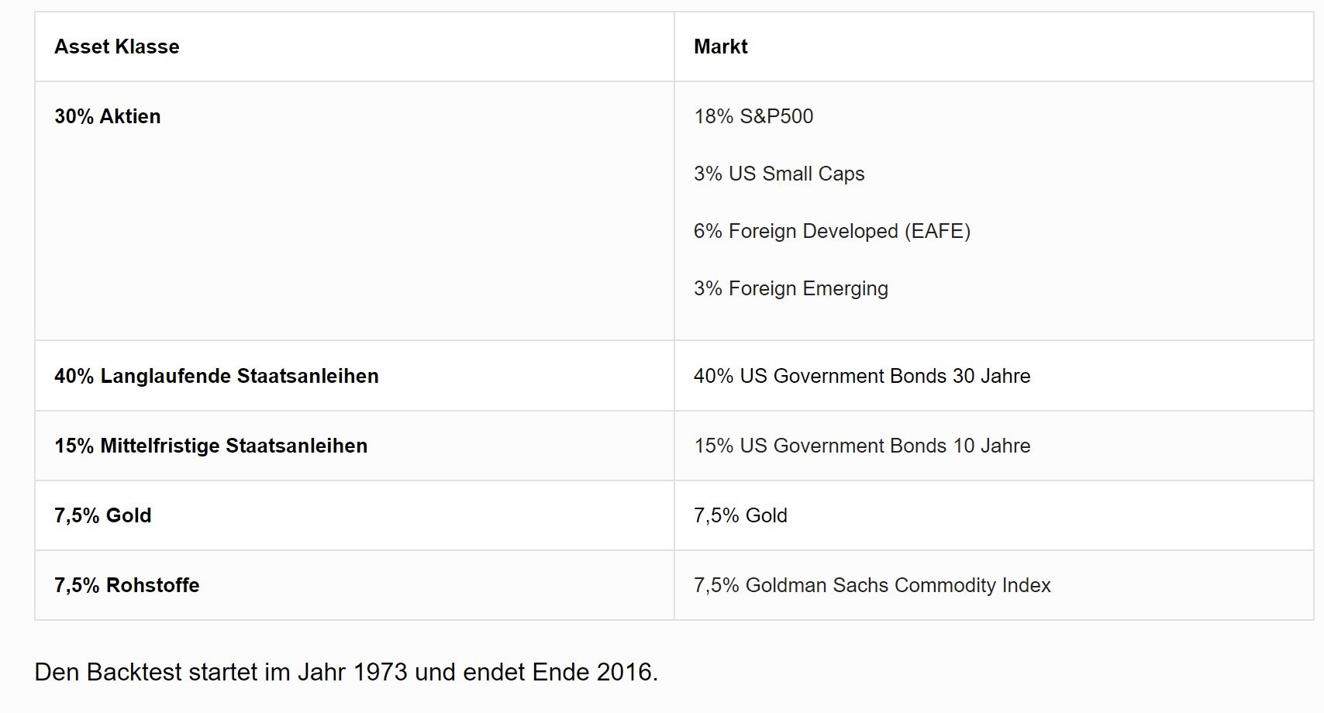
Task: Click the '3% US Small Caps' line
Action: (779, 174)
